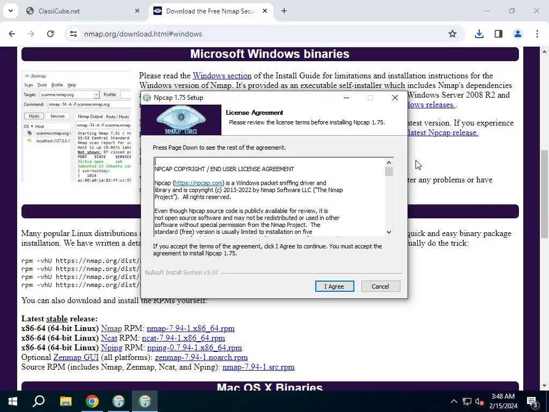Click page scrollbar up arrow
Image resolution: width=549 pixels, height=412 pixels.
545,51
